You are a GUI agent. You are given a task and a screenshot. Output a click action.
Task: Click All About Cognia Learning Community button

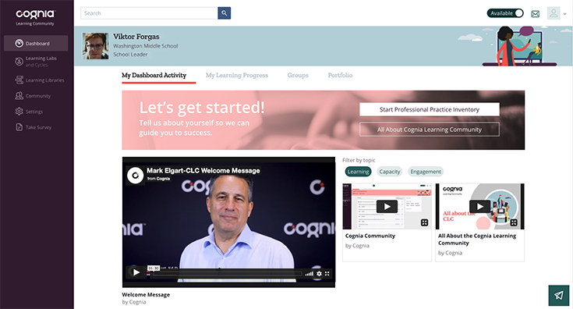pyautogui.click(x=430, y=130)
